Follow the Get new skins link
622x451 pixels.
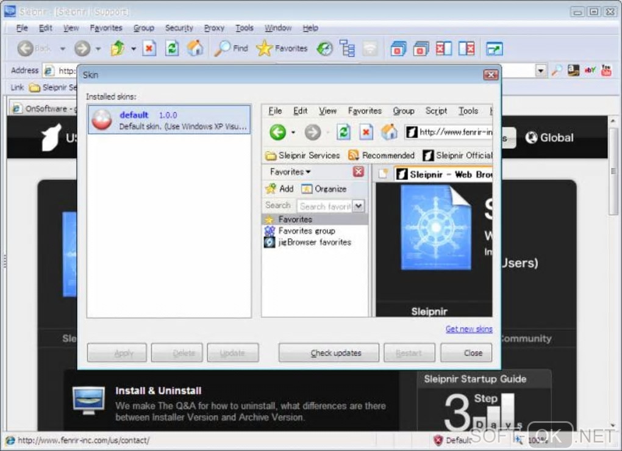click(469, 329)
